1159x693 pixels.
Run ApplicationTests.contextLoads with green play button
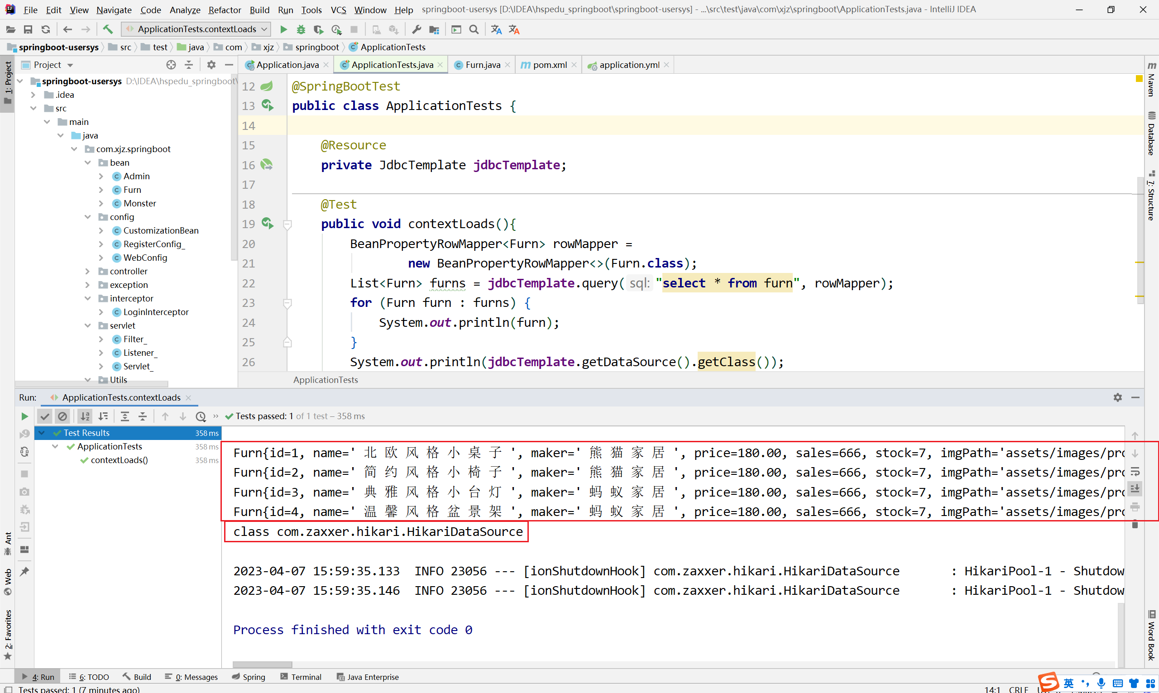(283, 29)
